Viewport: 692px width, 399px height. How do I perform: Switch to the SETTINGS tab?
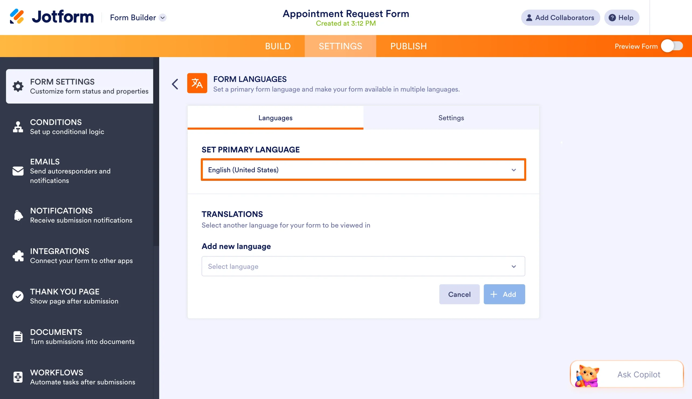[x=340, y=46]
